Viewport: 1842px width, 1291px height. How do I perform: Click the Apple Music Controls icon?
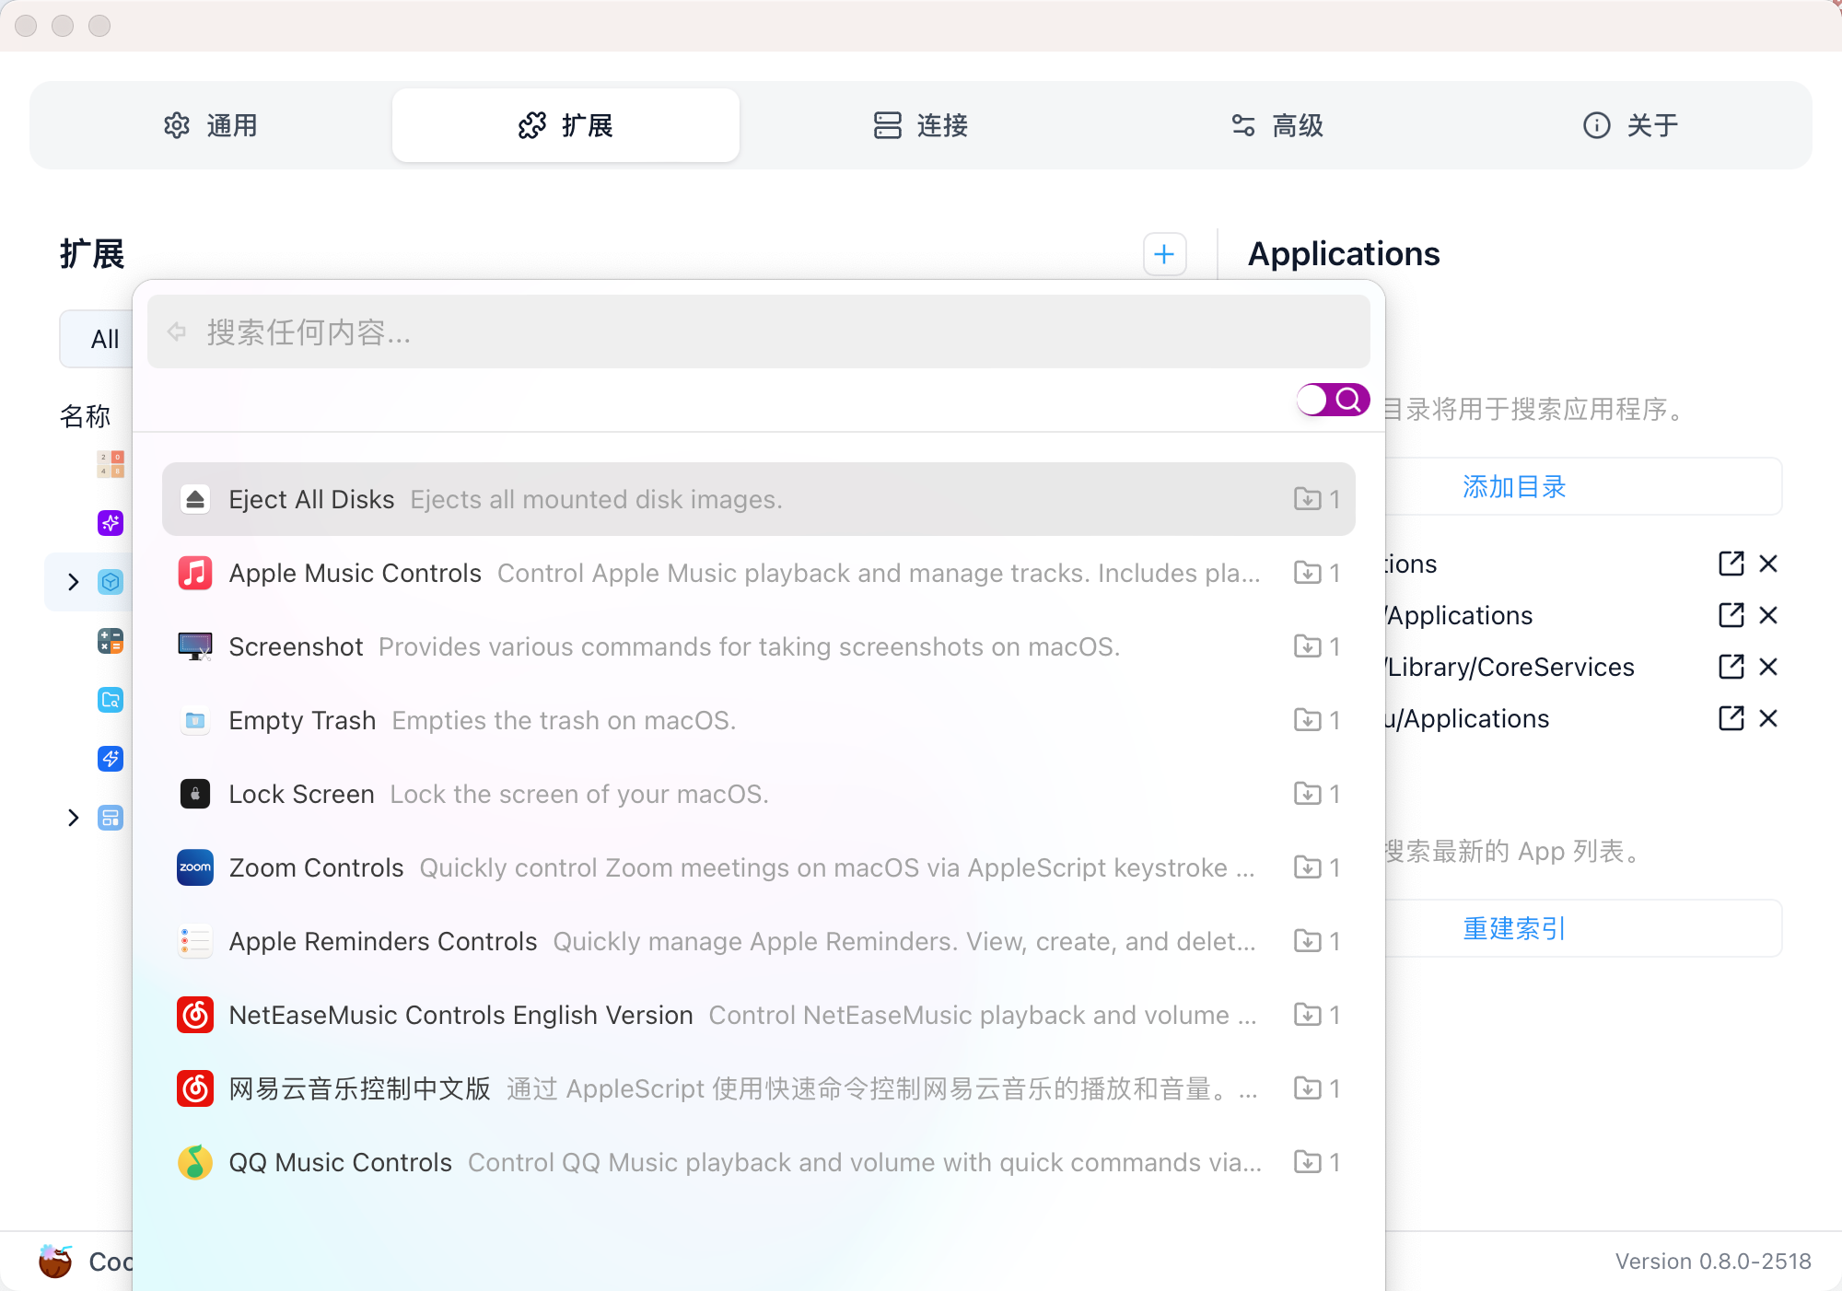pos(195,573)
